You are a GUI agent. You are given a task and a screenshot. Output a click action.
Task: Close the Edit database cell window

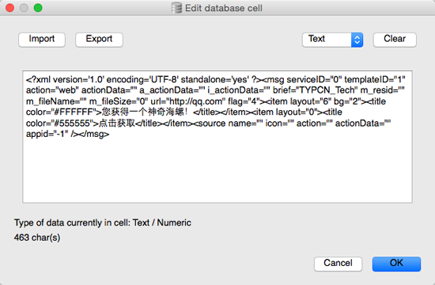[x=10, y=8]
